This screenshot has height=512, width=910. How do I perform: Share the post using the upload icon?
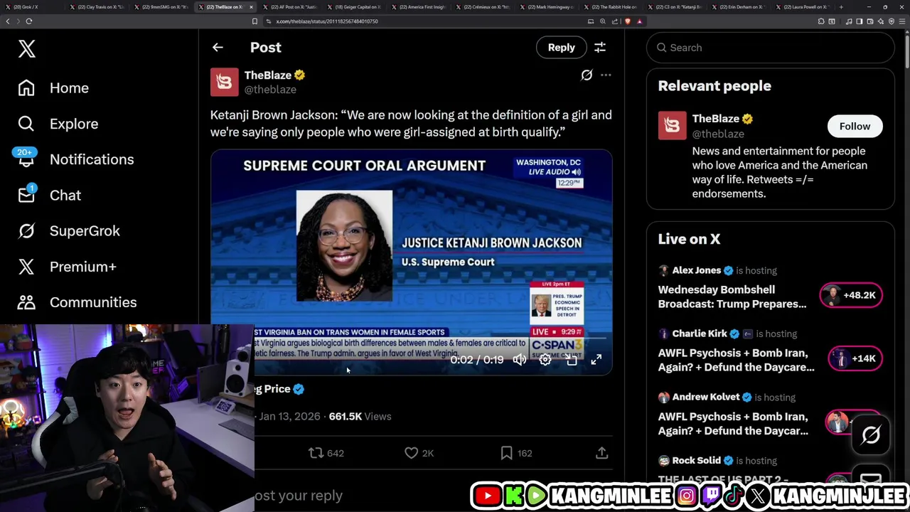coord(601,453)
